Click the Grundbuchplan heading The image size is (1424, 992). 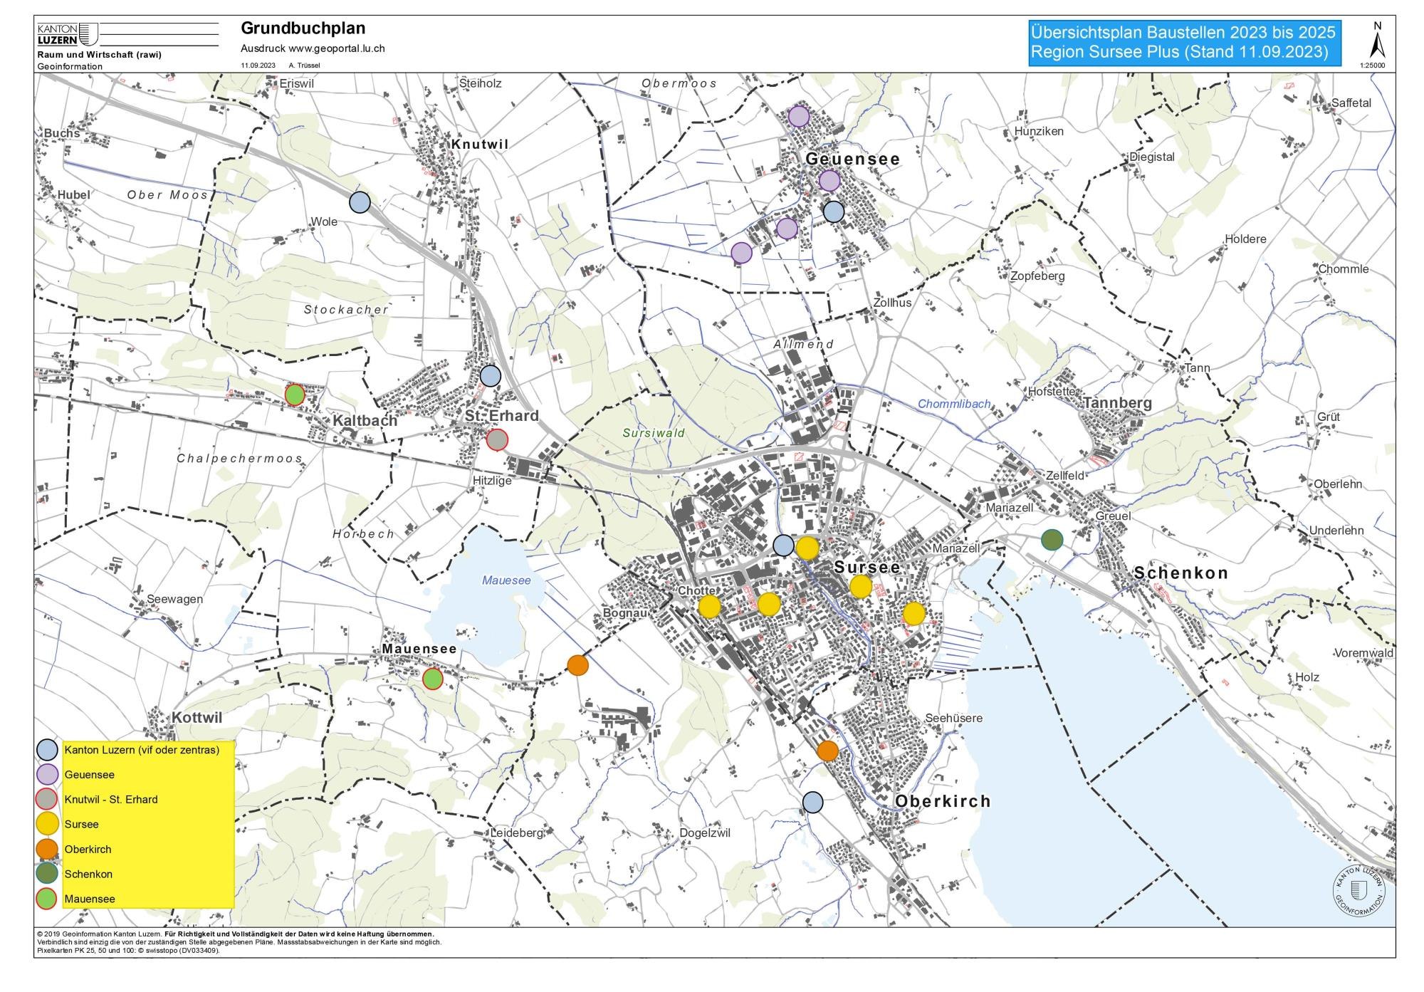[x=303, y=28]
